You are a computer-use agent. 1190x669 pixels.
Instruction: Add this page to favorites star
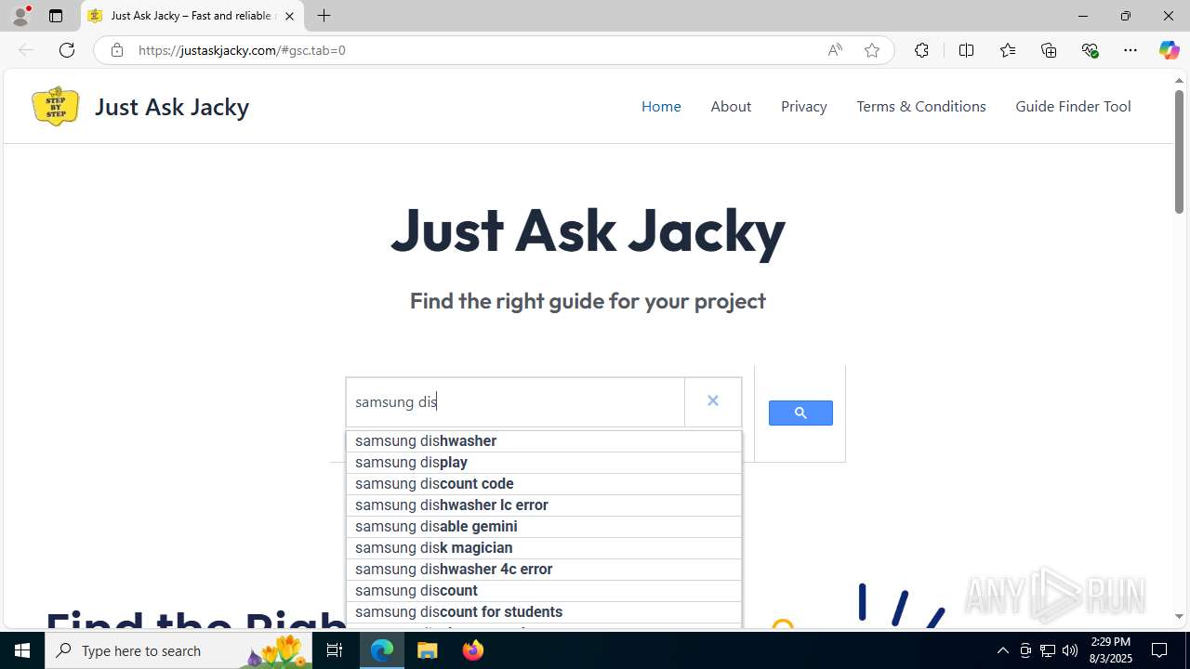tap(872, 50)
